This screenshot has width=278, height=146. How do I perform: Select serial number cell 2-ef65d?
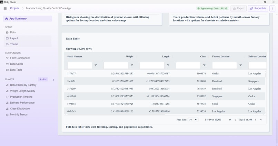click(71, 81)
